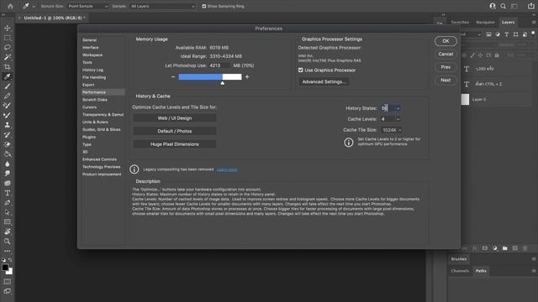Select the Horizontal Type tool
The image size is (538, 302).
[8, 193]
